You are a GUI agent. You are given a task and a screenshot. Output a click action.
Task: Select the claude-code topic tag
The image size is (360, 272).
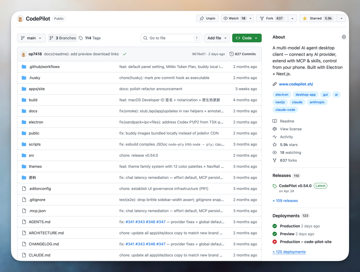[x=285, y=110]
